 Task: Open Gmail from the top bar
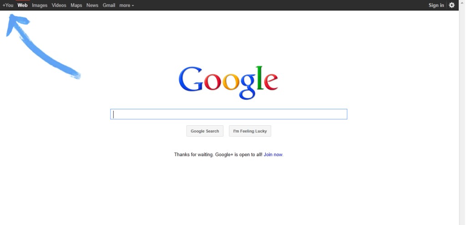pos(109,5)
